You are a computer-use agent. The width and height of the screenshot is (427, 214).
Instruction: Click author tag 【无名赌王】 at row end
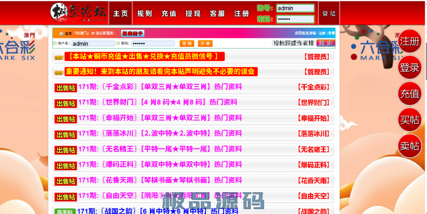click(x=313, y=149)
